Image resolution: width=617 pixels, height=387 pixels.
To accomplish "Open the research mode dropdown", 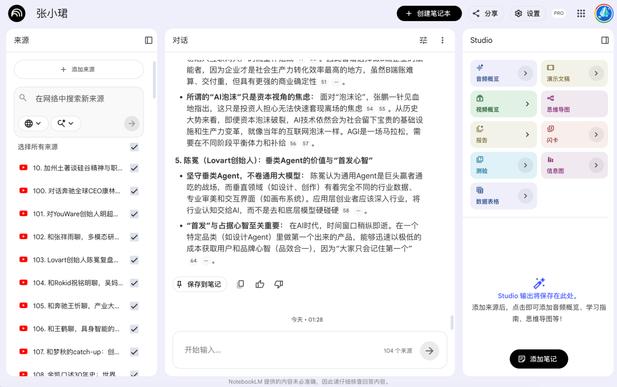I will pyautogui.click(x=66, y=123).
